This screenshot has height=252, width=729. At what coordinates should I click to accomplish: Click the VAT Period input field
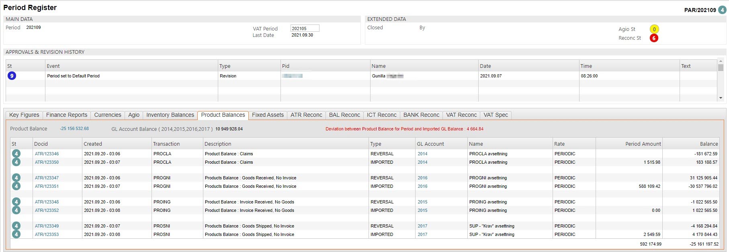[x=305, y=28]
